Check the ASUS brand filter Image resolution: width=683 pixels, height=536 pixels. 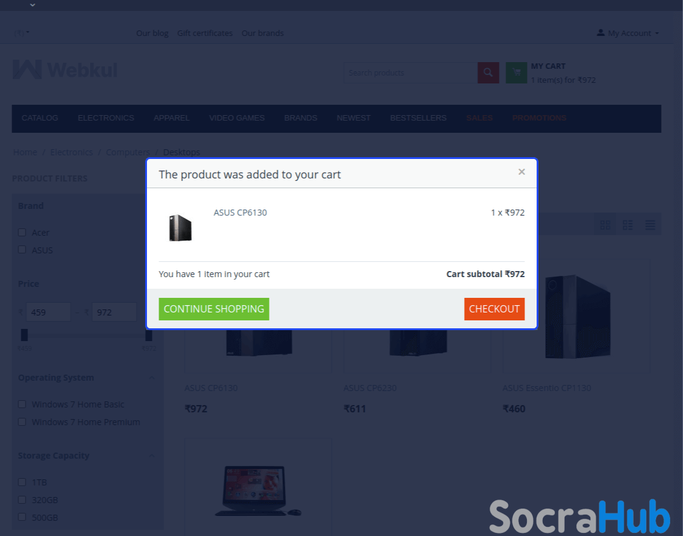click(22, 250)
